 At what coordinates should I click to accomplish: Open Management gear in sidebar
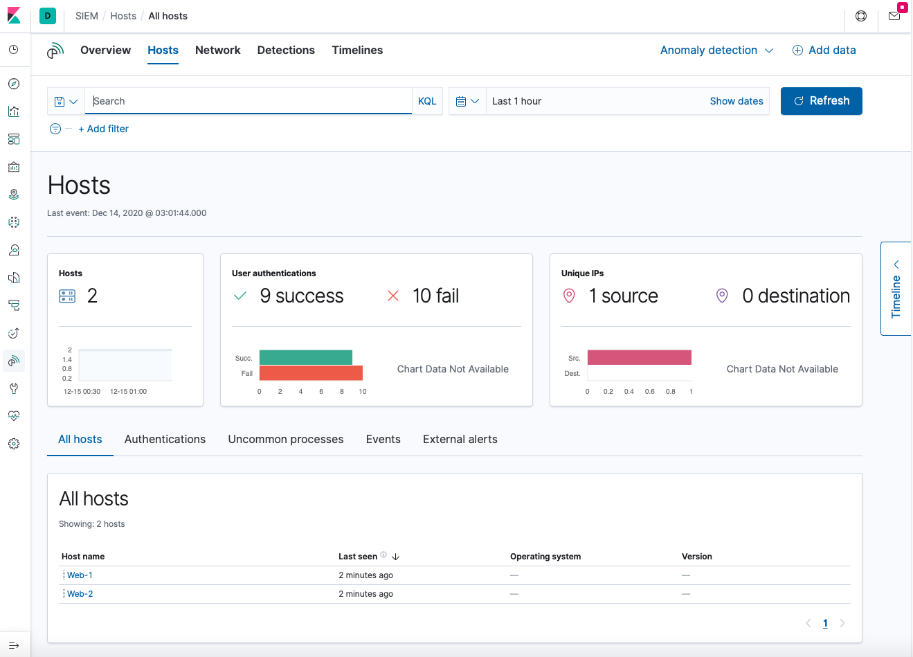(14, 444)
